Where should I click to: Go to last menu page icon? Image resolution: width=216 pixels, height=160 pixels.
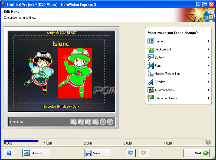point(96,122)
